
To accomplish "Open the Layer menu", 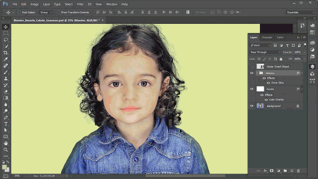I will [x=46, y=4].
